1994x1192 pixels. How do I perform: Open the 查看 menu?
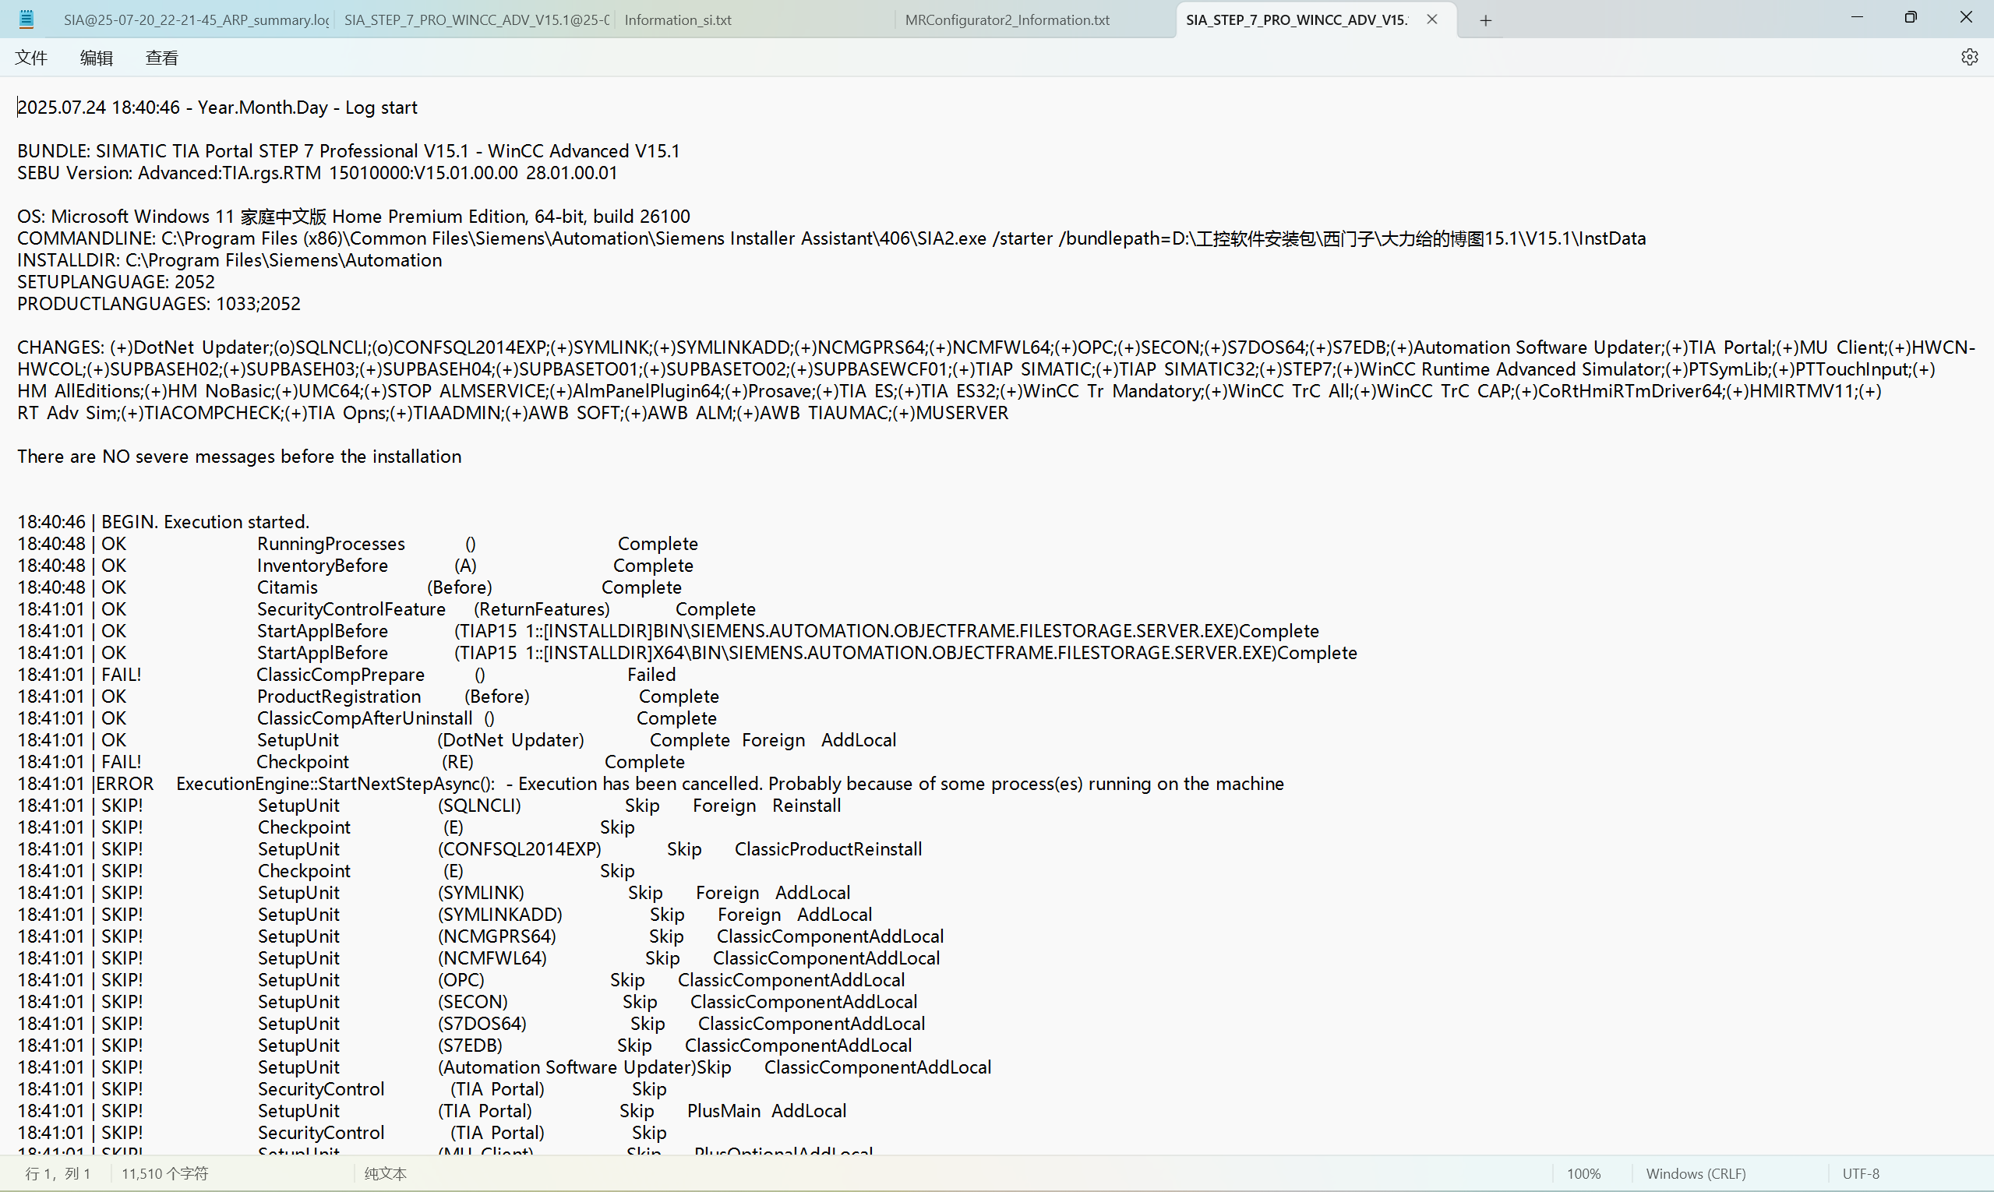tap(161, 58)
